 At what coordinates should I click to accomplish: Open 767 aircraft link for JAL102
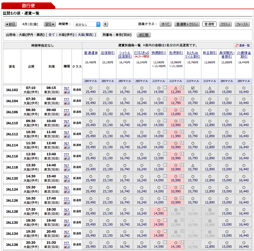coord(66,88)
